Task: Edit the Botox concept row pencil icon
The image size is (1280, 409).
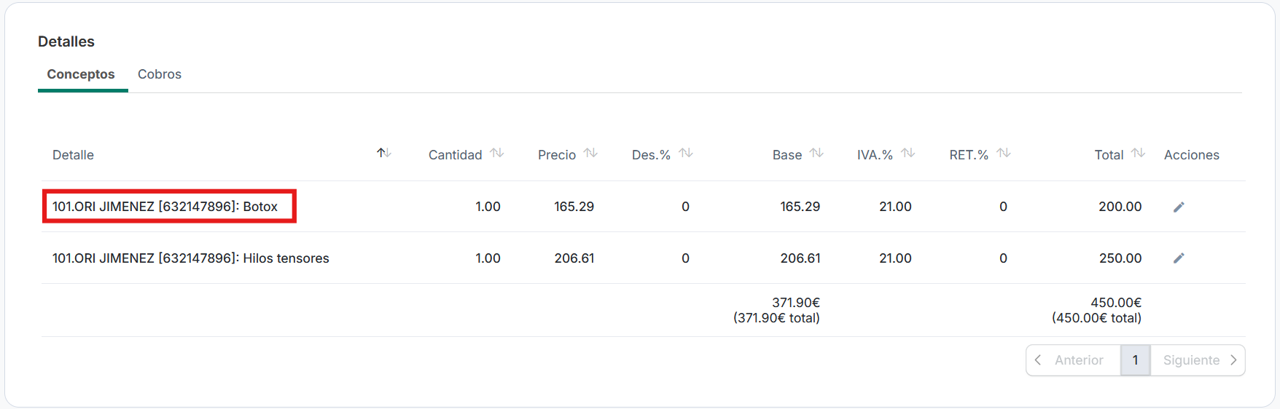Action: click(x=1179, y=207)
